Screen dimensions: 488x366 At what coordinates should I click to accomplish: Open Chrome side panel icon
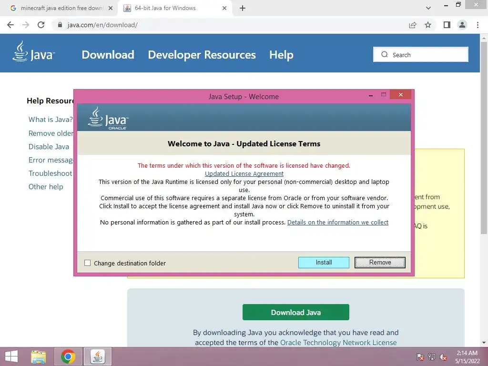point(447,25)
